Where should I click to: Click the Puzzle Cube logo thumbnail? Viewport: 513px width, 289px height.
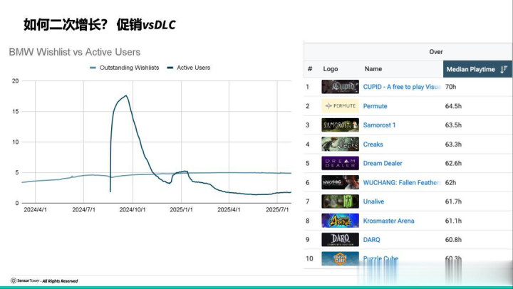pos(340,258)
